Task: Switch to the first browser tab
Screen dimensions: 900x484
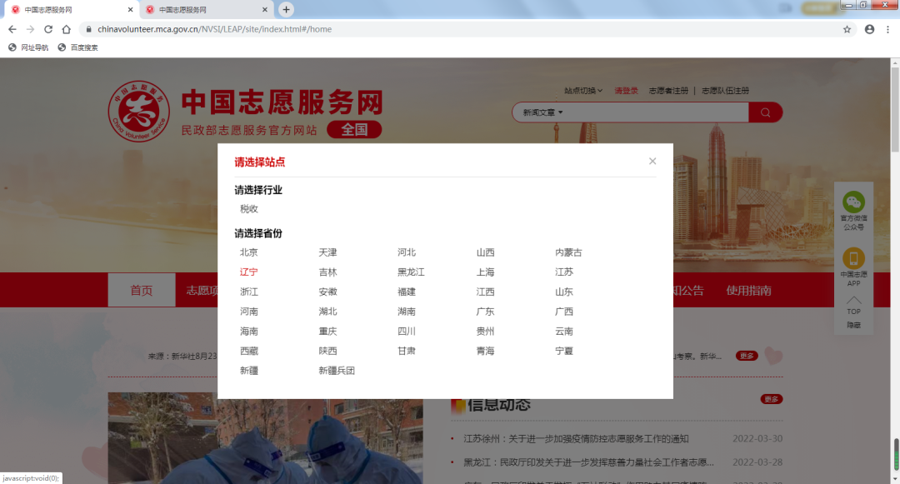Action: pyautogui.click(x=71, y=10)
